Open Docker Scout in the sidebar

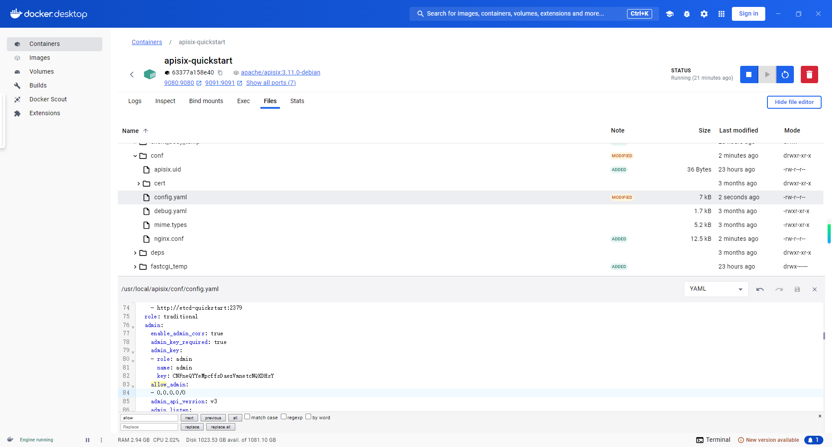coord(55,100)
